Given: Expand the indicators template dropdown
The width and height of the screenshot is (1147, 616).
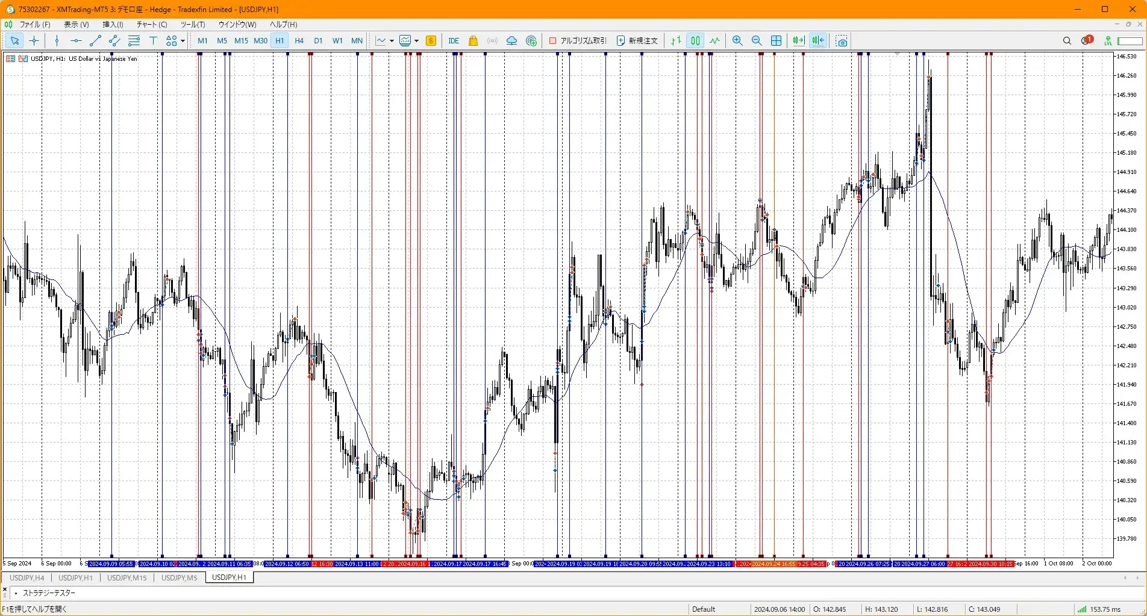Looking at the screenshot, I should coord(416,41).
